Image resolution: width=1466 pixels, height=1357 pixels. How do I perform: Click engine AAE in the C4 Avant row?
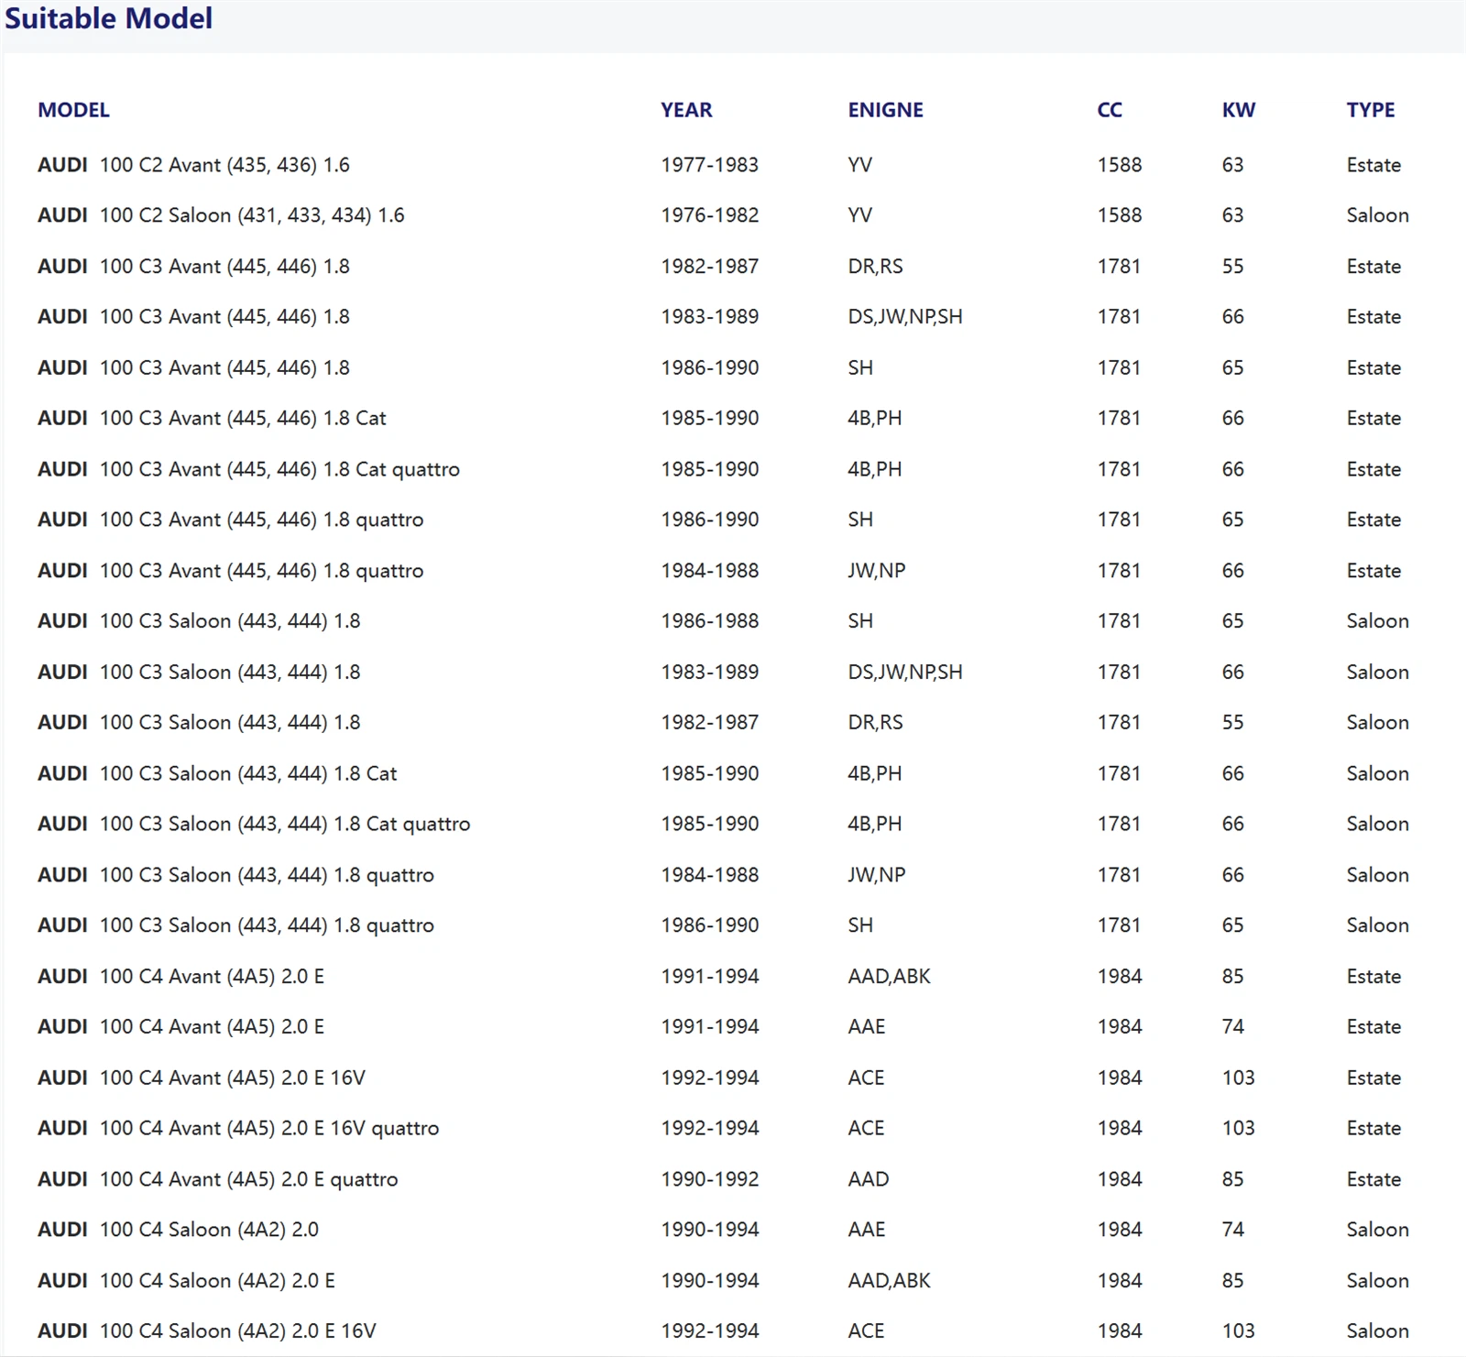[866, 1027]
